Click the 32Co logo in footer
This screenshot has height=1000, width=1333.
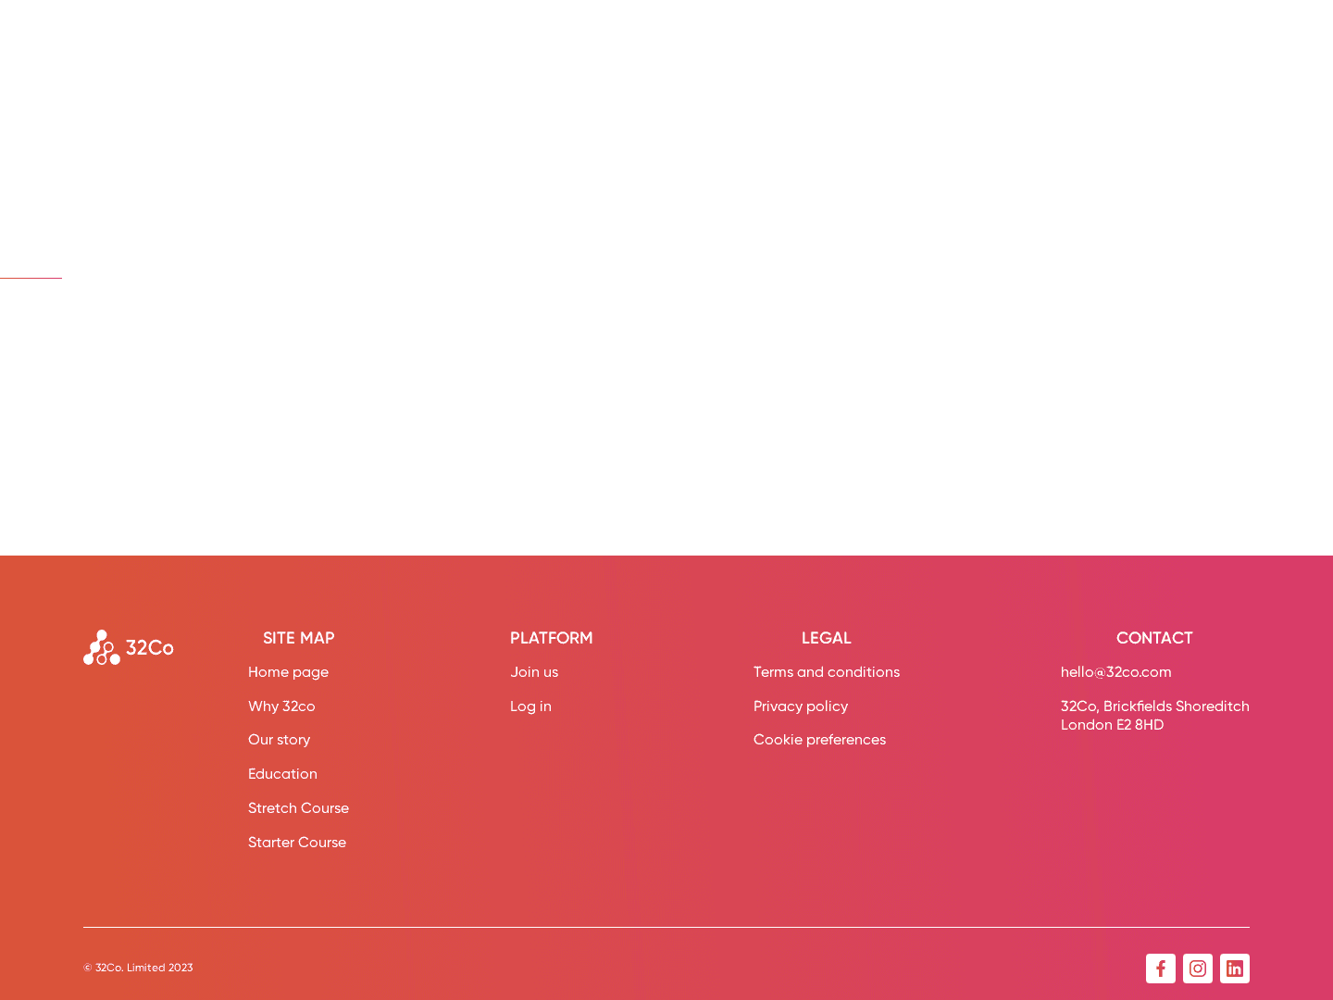(129, 648)
